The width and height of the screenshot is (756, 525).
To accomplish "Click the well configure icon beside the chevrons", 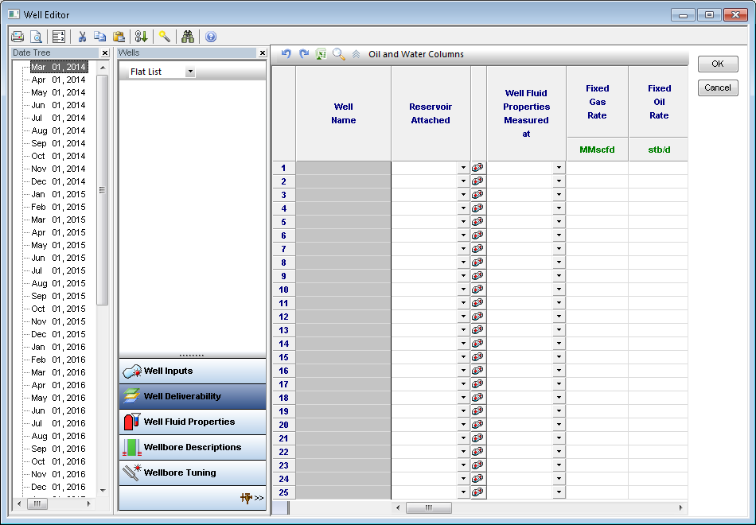I will [246, 498].
